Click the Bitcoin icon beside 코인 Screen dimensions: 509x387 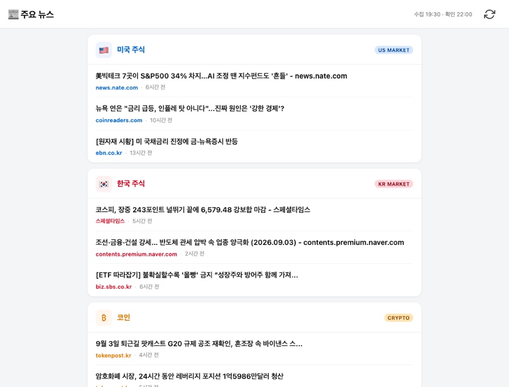pos(104,318)
